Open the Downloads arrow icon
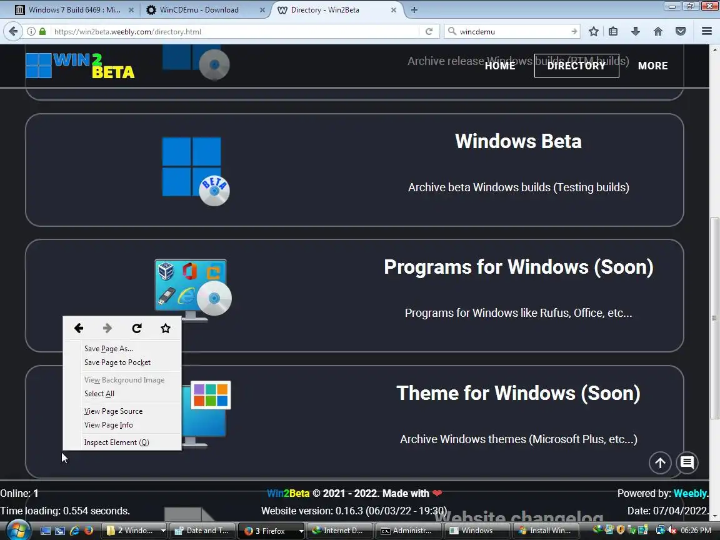 (636, 31)
